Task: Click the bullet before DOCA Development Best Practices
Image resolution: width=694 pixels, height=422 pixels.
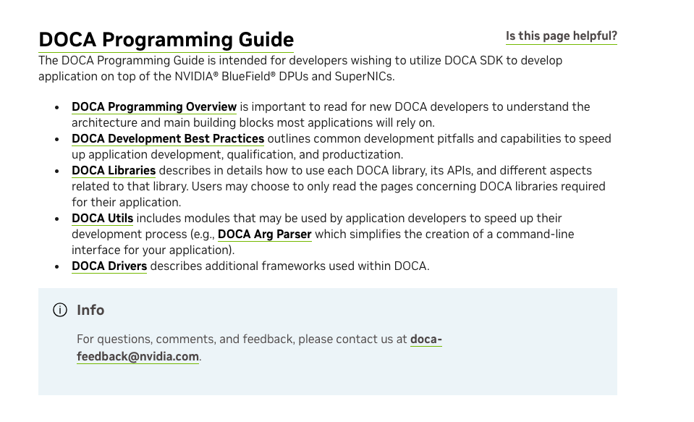Action: pos(57,140)
